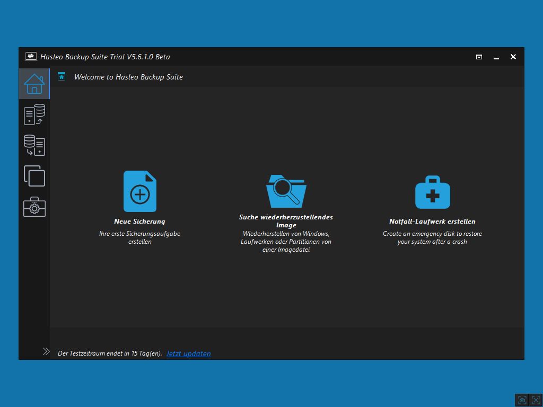Click the 'Der Testzeitraum endet in 15 Tag(en)' text
This screenshot has width=543, height=407.
(110, 353)
